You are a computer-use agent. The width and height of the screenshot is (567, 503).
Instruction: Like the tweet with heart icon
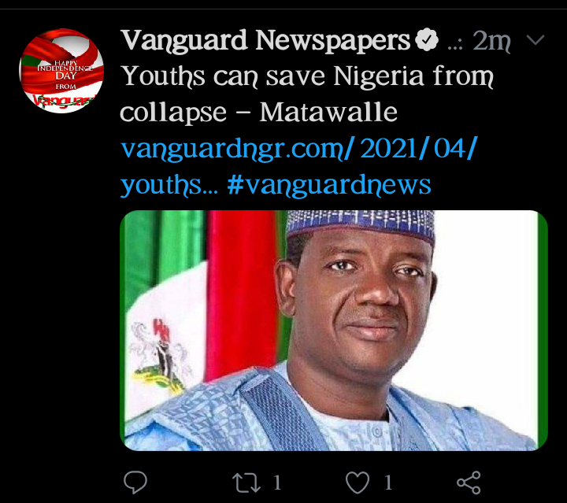[x=358, y=483]
